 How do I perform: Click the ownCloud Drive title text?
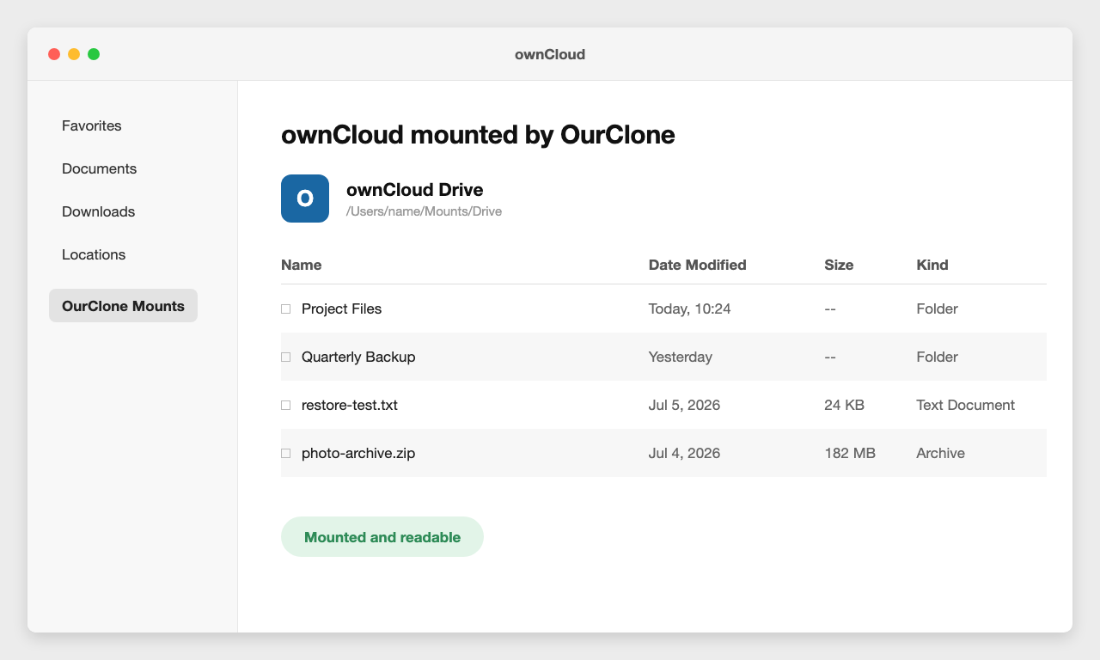pos(415,190)
